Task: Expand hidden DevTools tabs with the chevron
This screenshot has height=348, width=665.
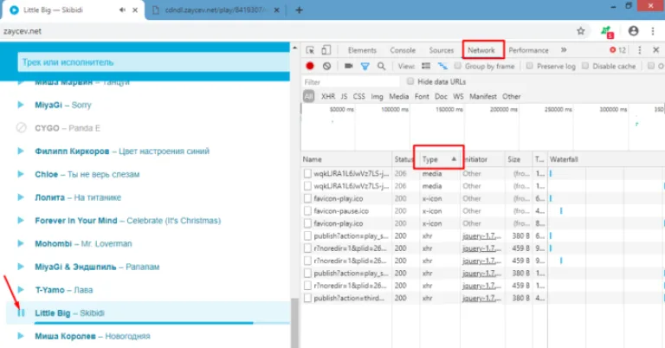Action: (564, 50)
